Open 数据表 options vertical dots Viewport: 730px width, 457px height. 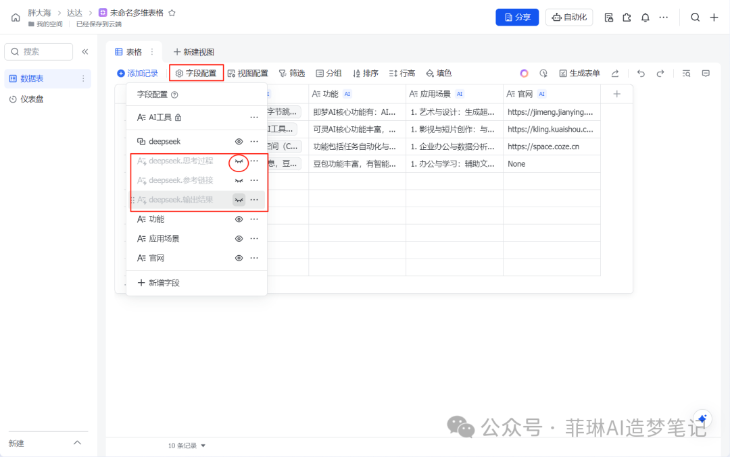[x=83, y=78]
